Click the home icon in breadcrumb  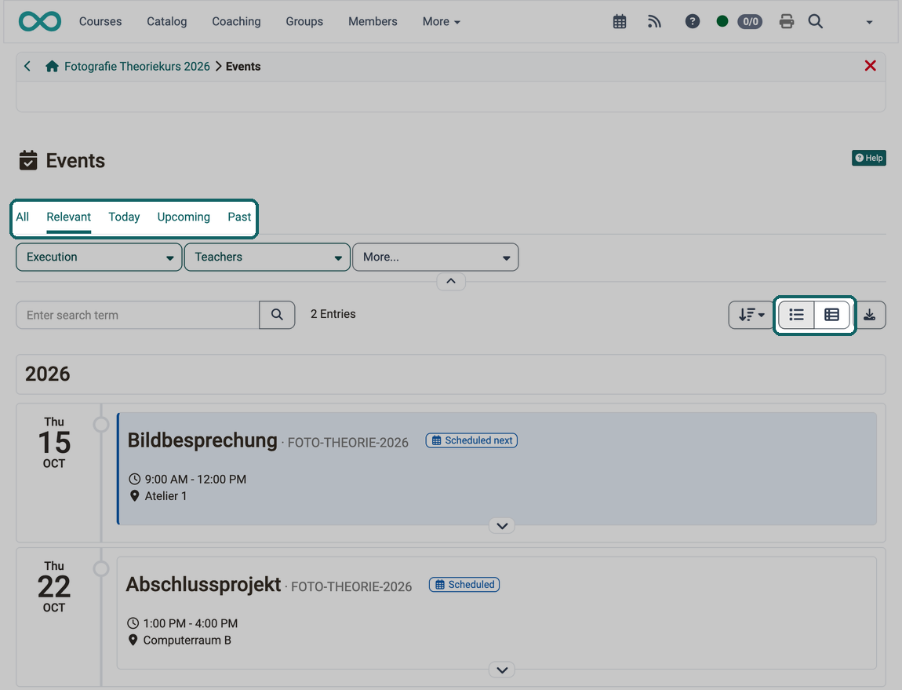click(x=52, y=66)
